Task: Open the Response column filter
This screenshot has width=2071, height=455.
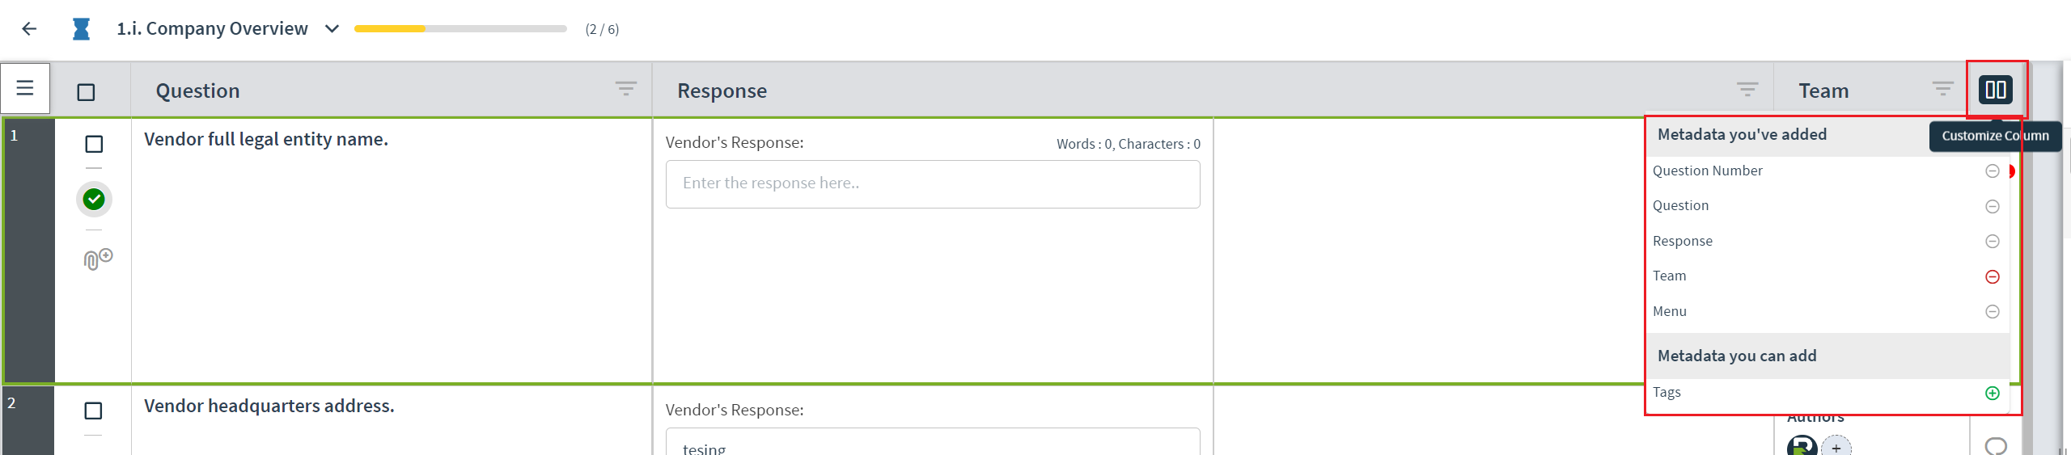Action: coord(1747,88)
